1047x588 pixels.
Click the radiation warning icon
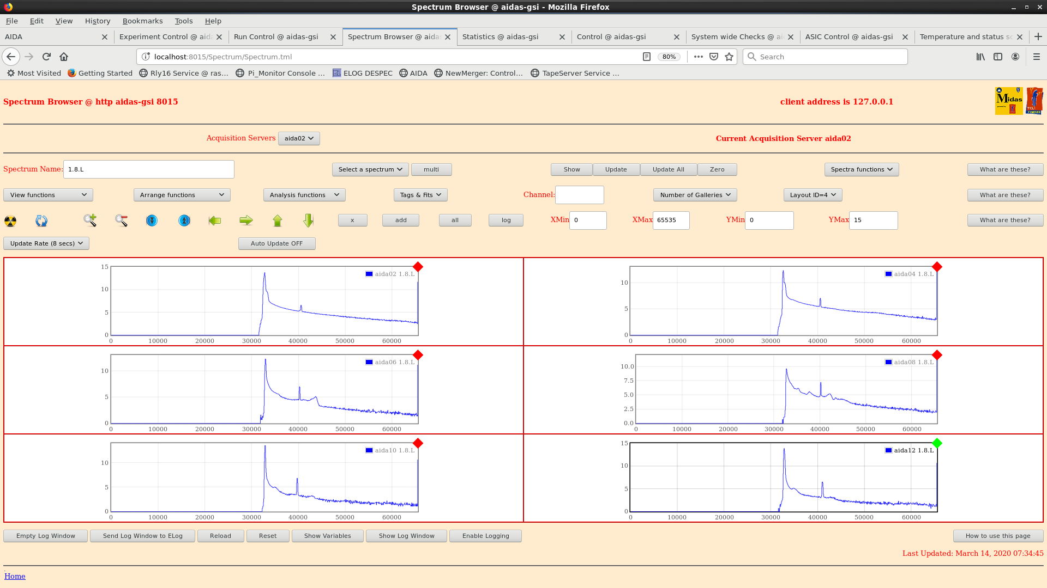(10, 220)
